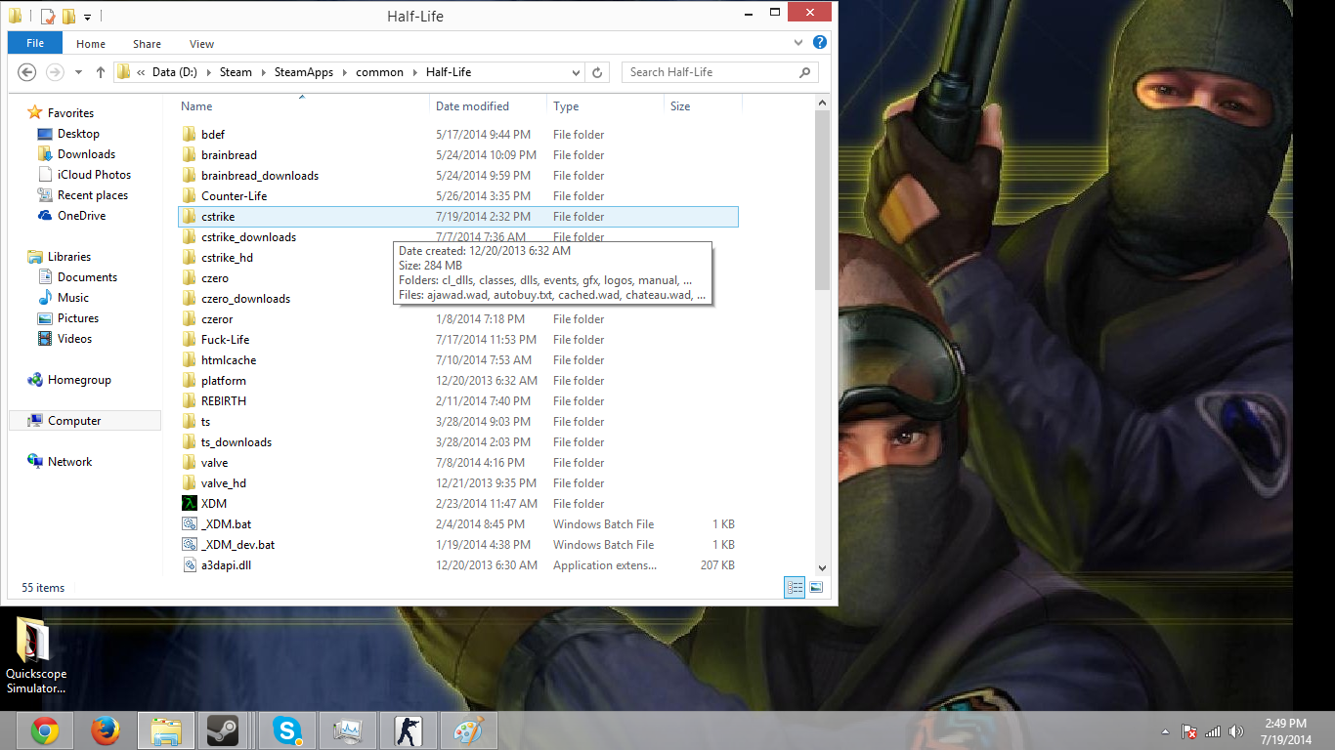Select the Quickscope Simulator desktop shortcut

tap(36, 656)
